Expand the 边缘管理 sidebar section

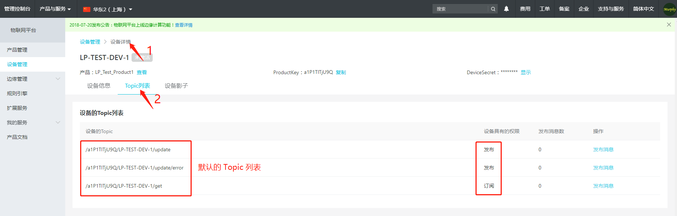(x=58, y=79)
